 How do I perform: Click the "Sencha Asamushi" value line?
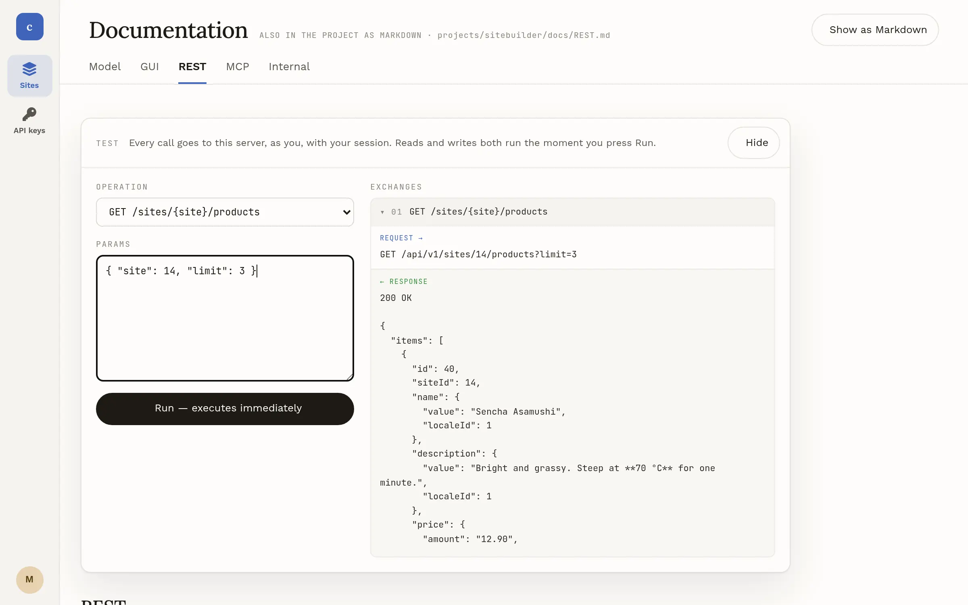coord(494,412)
